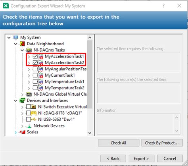Expand the NI cDAQ-9178 node
Viewport: 188px width, 166px height.
click(22, 113)
